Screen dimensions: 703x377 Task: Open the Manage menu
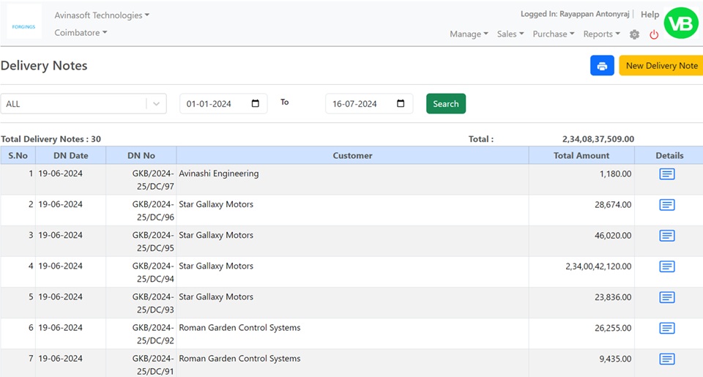click(x=469, y=34)
